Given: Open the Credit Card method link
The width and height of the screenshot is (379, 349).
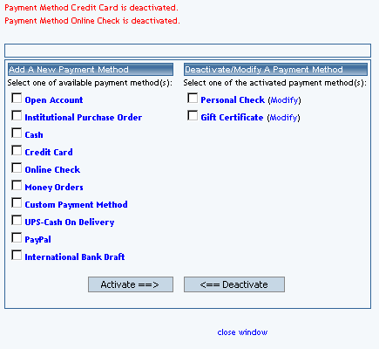Looking at the screenshot, I should (49, 152).
